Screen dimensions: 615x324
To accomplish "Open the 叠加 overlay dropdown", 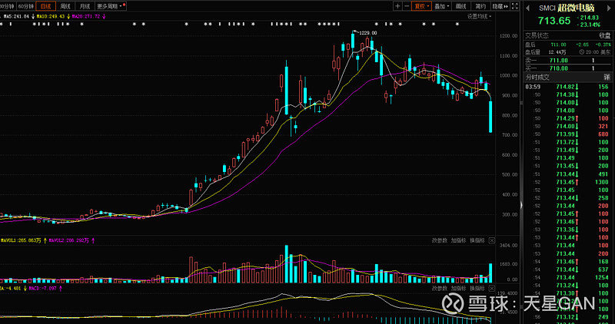I will [x=441, y=6].
